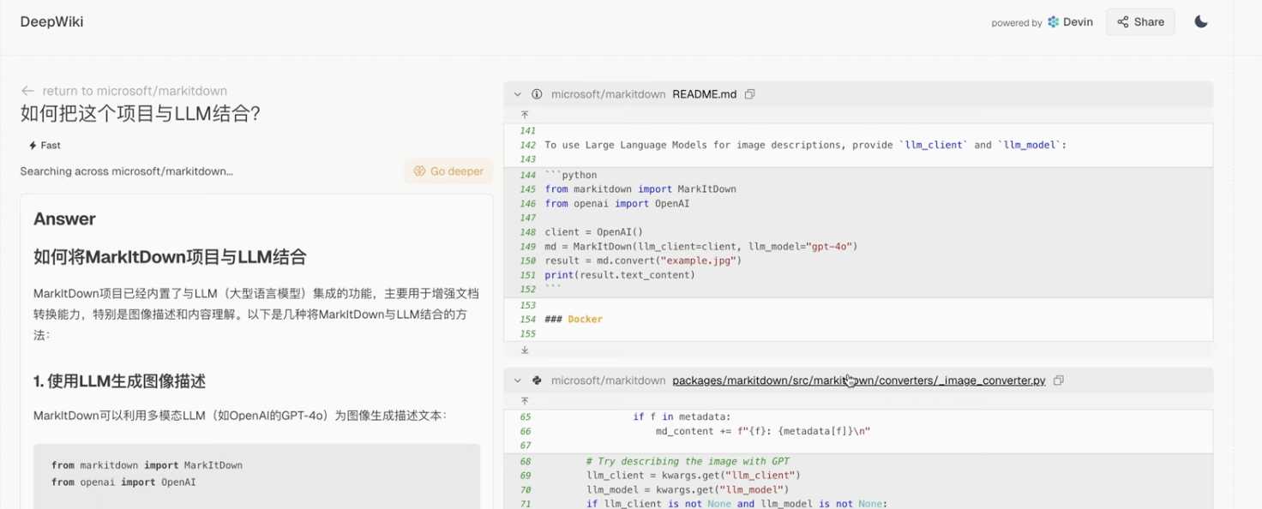Expand lines above in README.md
The width and height of the screenshot is (1262, 509).
click(x=525, y=115)
